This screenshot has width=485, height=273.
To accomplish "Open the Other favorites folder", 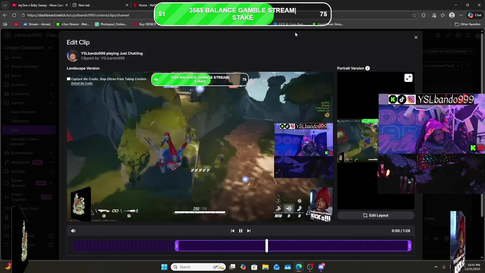I will pos(468,24).
